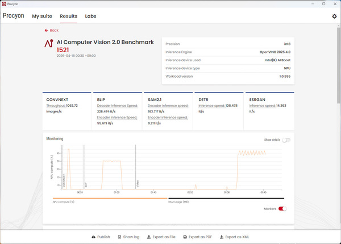Click the Export as XML download icon
Viewport: 341px width, 244px height.
(x=222, y=237)
